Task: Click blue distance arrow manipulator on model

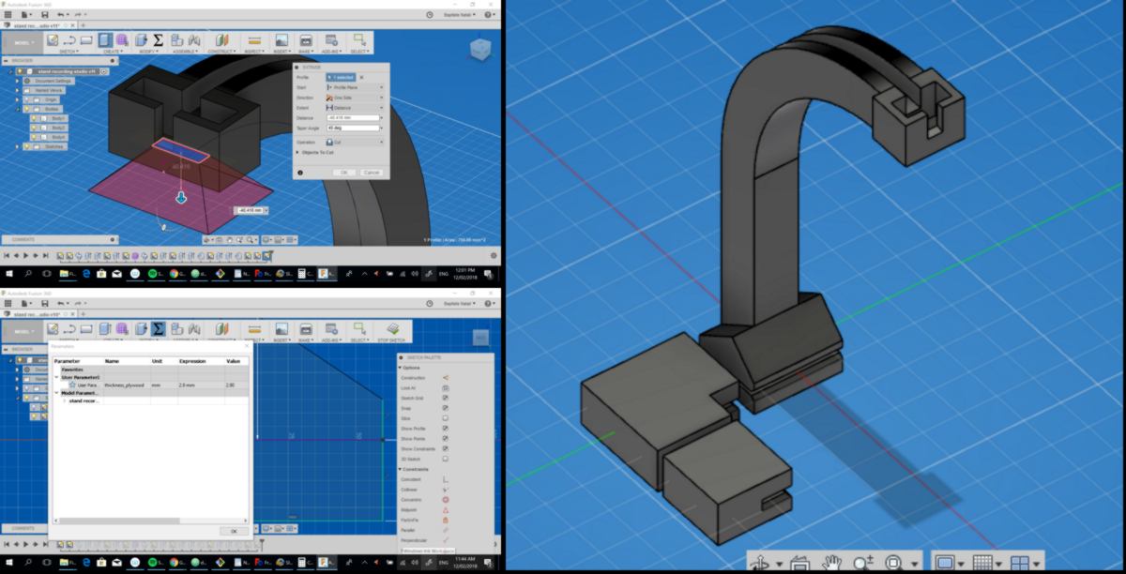Action: pos(181,197)
